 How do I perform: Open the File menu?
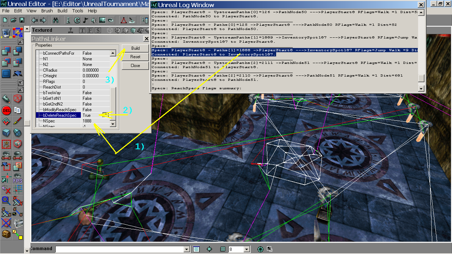(x=6, y=11)
